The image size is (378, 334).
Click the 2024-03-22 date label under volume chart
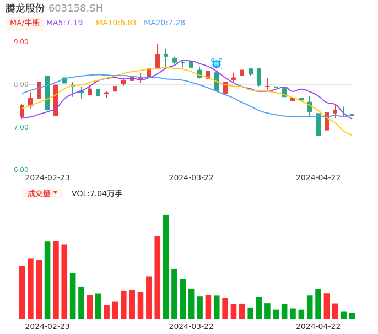click(x=191, y=326)
